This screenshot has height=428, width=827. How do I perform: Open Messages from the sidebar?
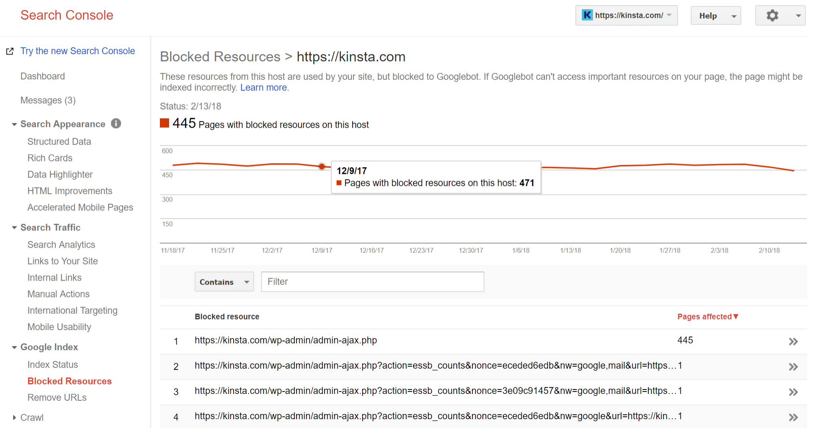coord(48,100)
